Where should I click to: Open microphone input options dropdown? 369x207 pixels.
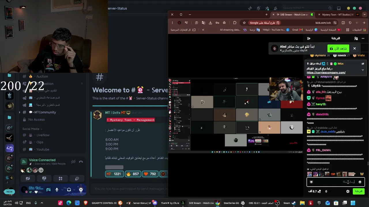tap(62, 190)
